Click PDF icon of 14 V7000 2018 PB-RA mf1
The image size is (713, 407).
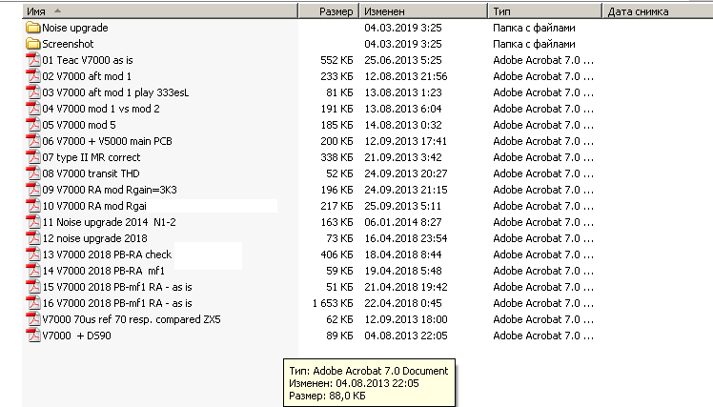[x=32, y=271]
